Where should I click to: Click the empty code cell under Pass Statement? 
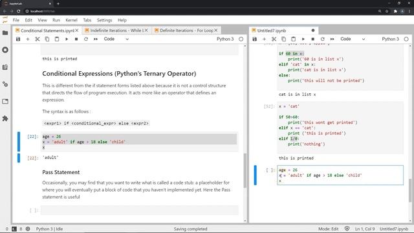coord(140,210)
